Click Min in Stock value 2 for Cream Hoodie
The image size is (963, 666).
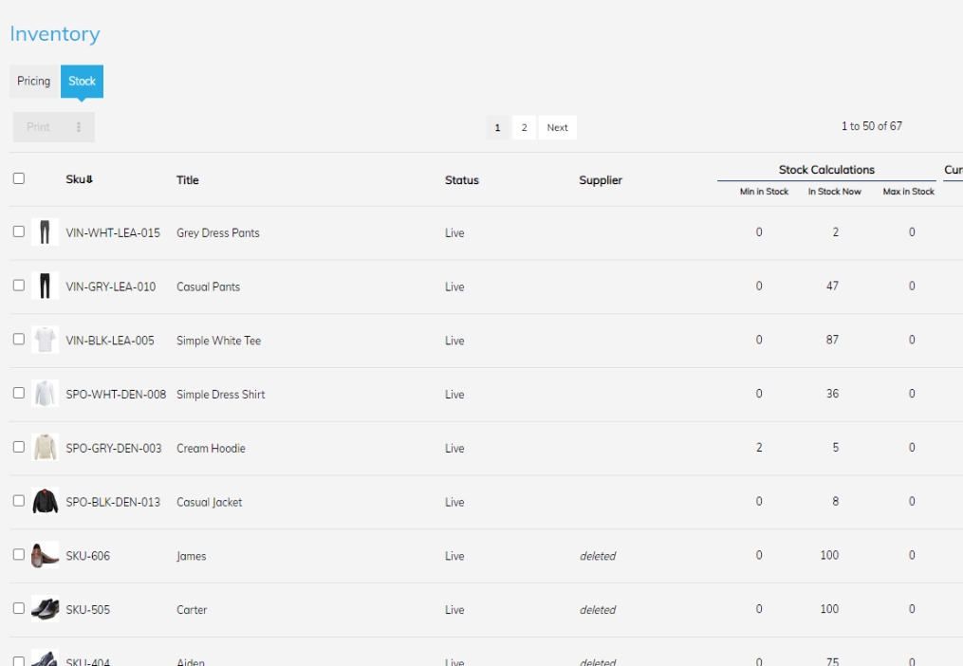[x=759, y=447]
